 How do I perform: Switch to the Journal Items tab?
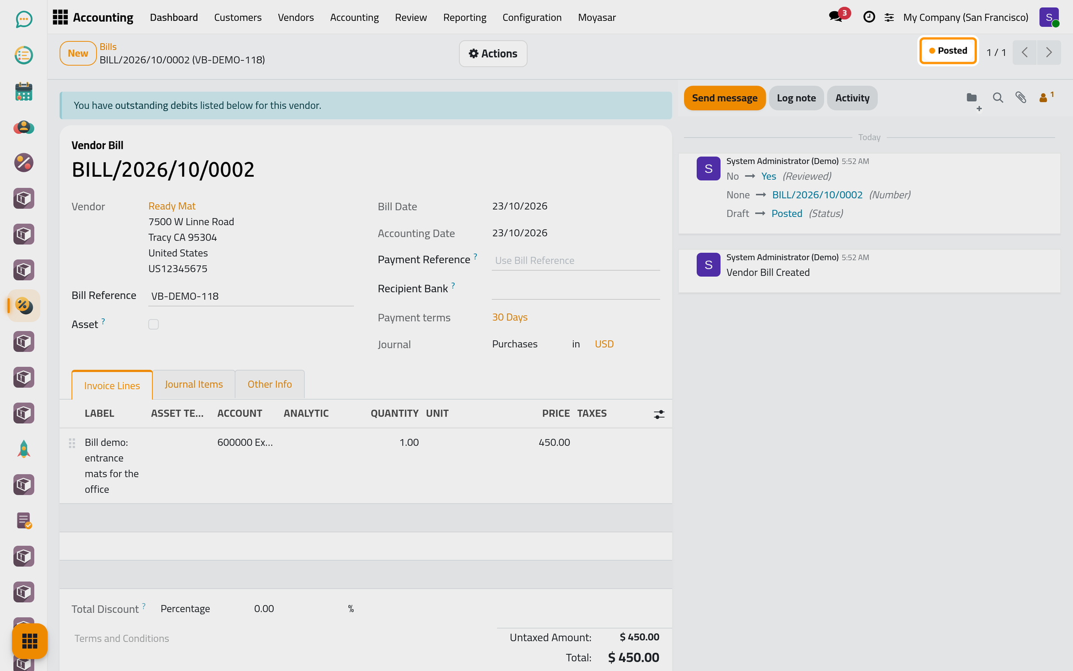193,384
